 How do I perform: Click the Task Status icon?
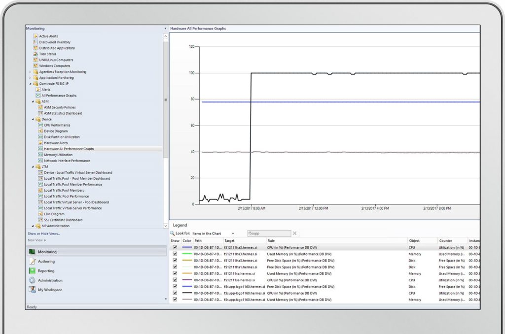[x=36, y=54]
